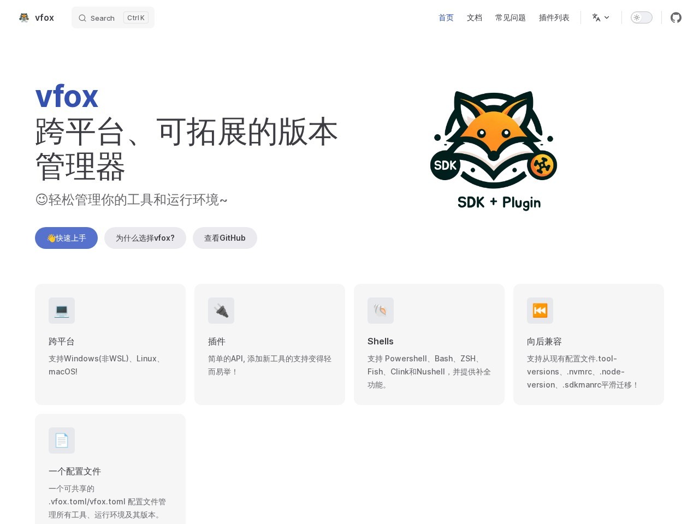699x524 pixels.
Task: Focus the Search box
Action: coord(113,17)
